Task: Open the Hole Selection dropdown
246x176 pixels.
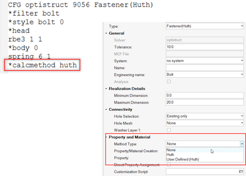Action: coord(205,116)
